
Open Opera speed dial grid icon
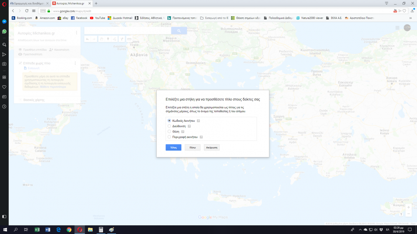pos(34,10)
